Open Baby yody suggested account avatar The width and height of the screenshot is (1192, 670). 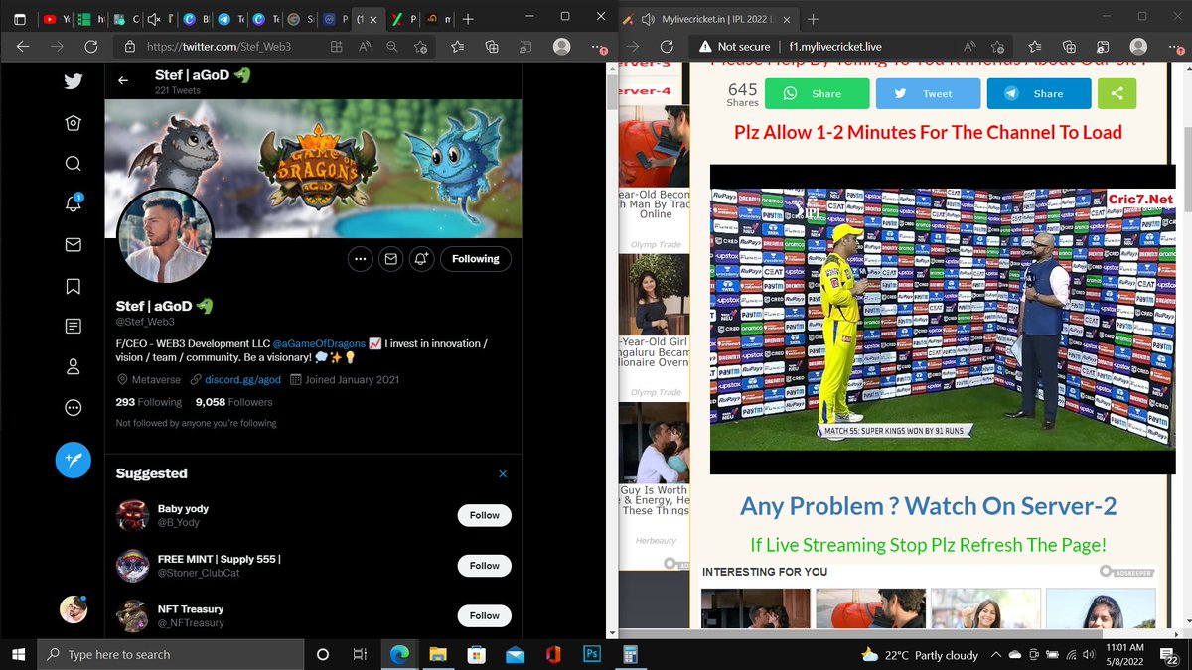(132, 515)
